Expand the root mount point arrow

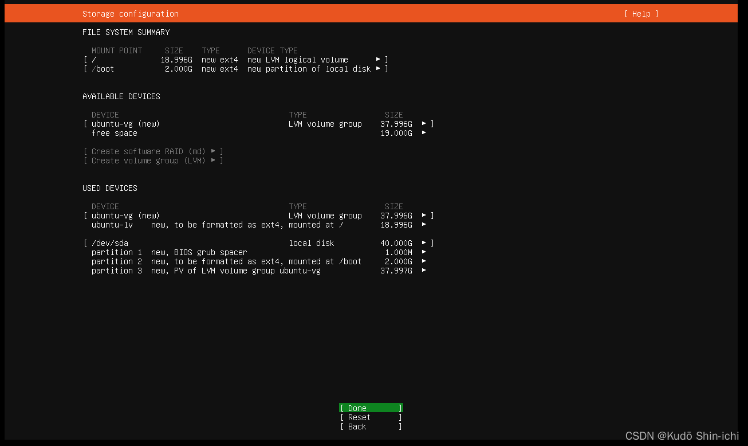(x=378, y=60)
